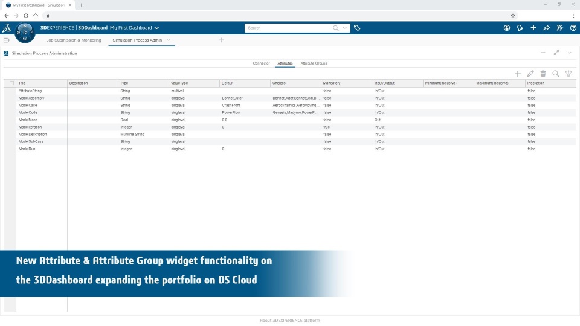The height and width of the screenshot is (326, 580).
Task: Click the tag icon beside search
Action: pyautogui.click(x=357, y=28)
